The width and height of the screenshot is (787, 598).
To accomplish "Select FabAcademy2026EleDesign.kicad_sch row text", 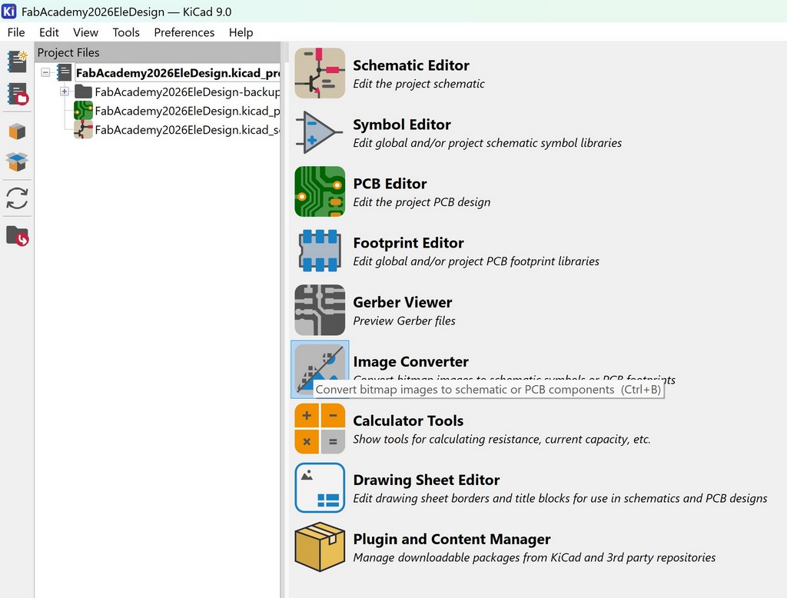I will pyautogui.click(x=188, y=130).
